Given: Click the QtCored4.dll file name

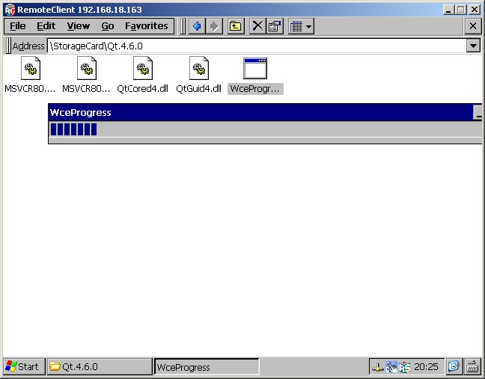Looking at the screenshot, I should [x=143, y=89].
